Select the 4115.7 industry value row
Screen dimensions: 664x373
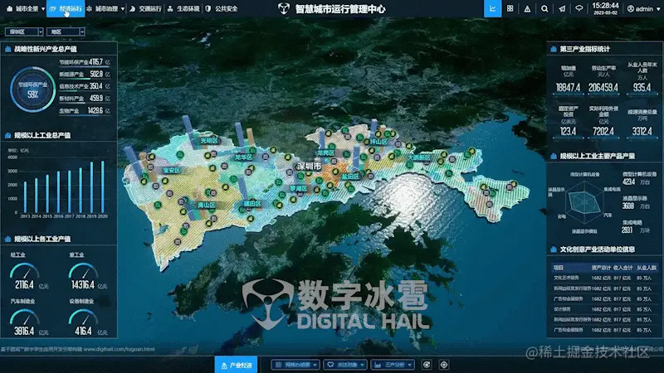tap(85, 62)
